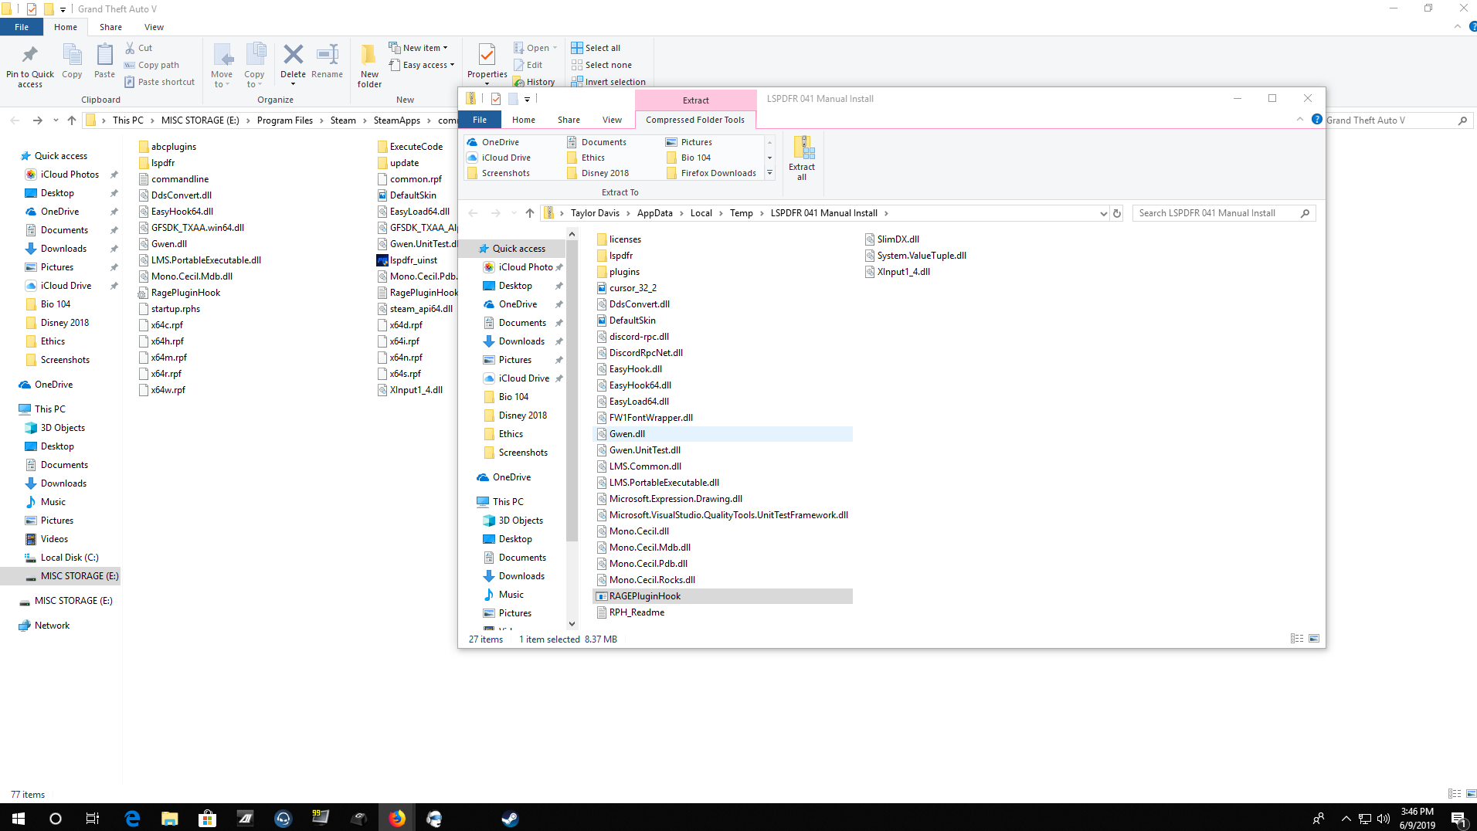Select x64w.rpf in Grand Theft Auto V window
Screen dimensions: 1477x831
tap(161, 390)
